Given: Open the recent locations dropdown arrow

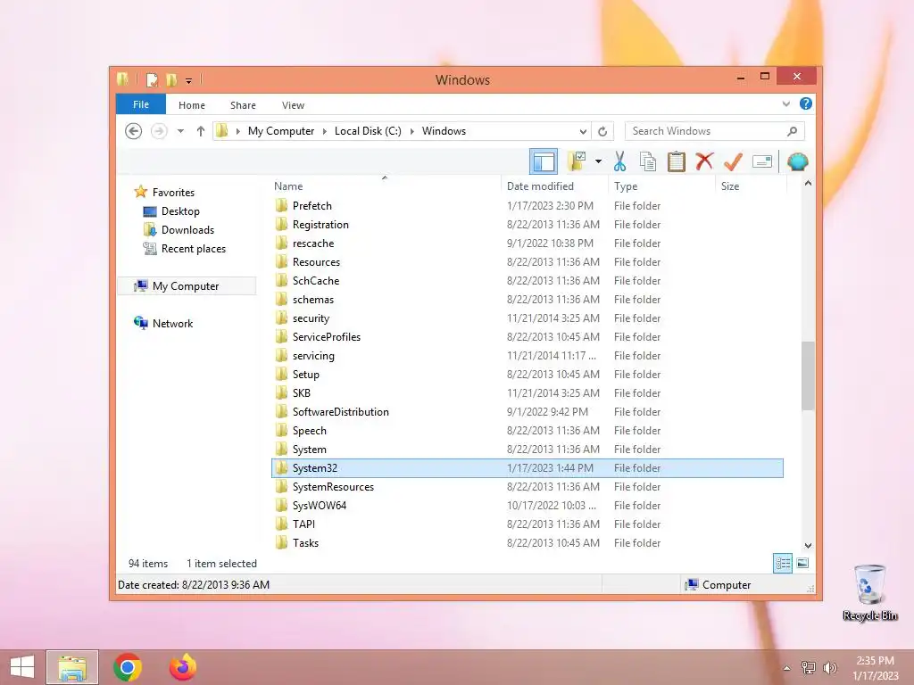Looking at the screenshot, I should (180, 131).
